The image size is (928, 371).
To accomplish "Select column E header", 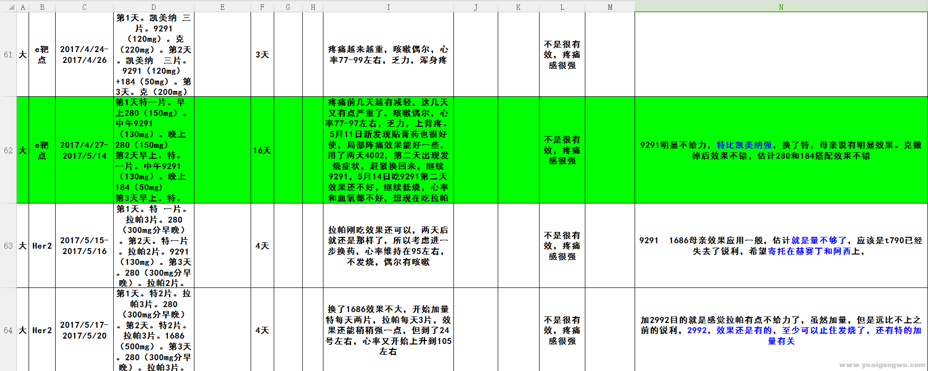I will click(x=223, y=7).
